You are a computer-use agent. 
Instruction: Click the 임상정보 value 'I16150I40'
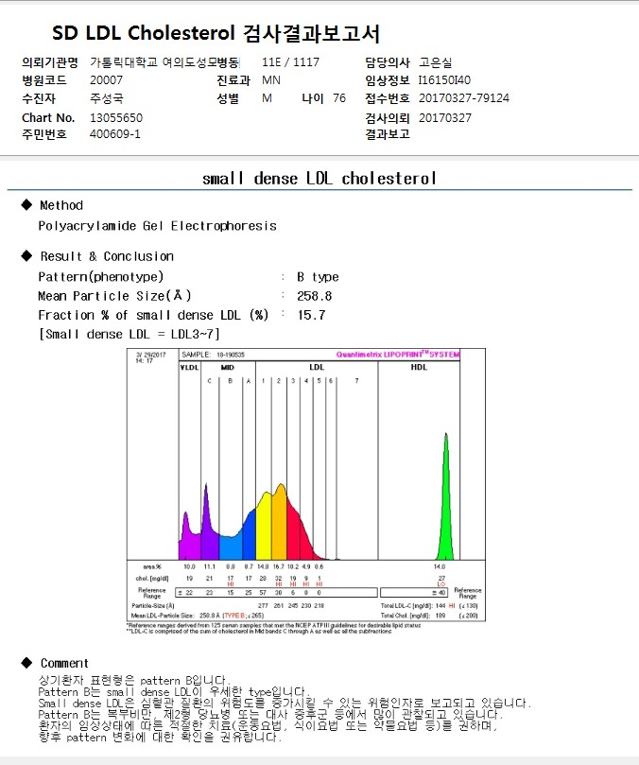click(x=444, y=80)
